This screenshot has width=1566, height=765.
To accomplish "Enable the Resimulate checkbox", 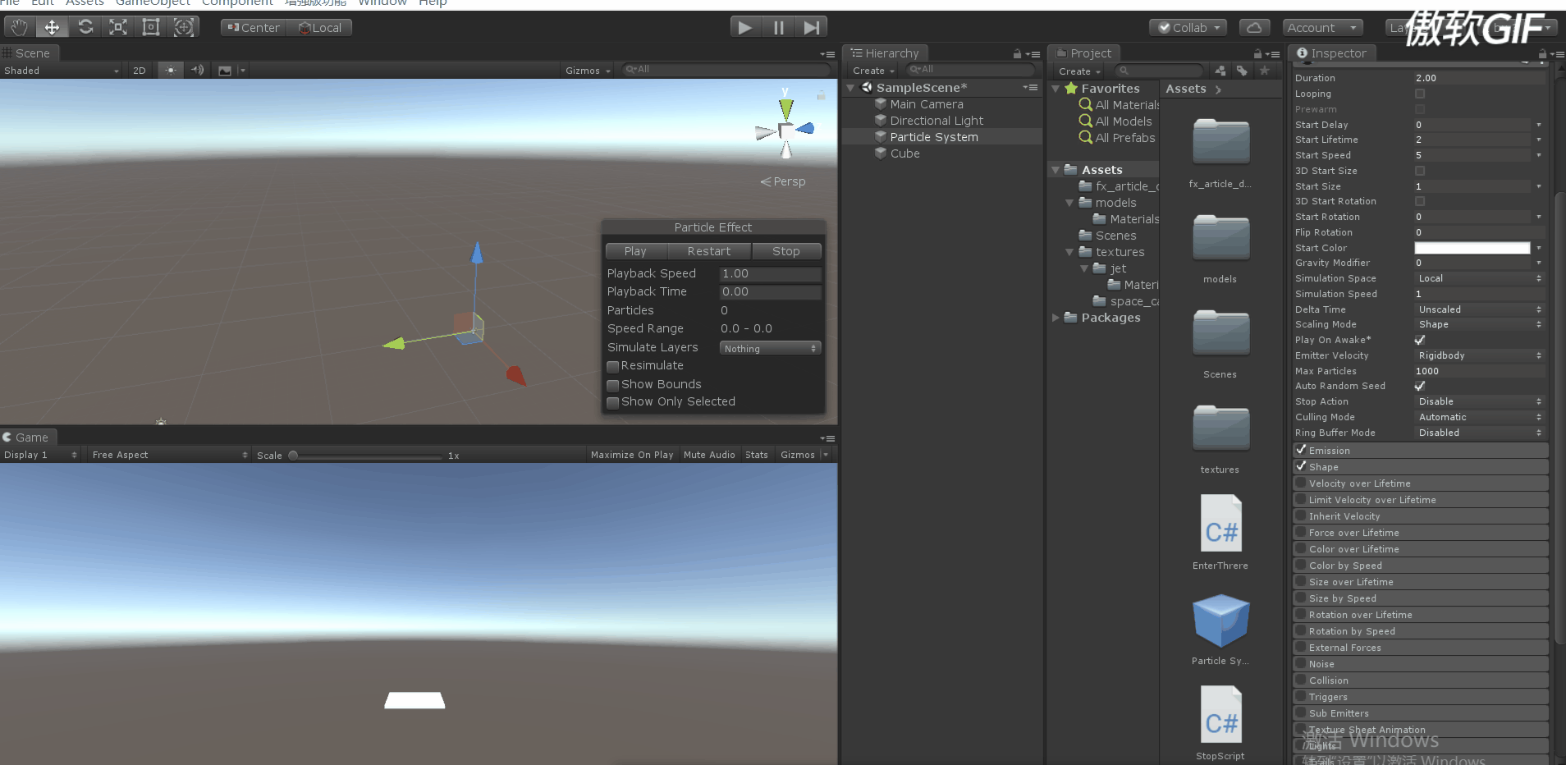I will coord(612,366).
